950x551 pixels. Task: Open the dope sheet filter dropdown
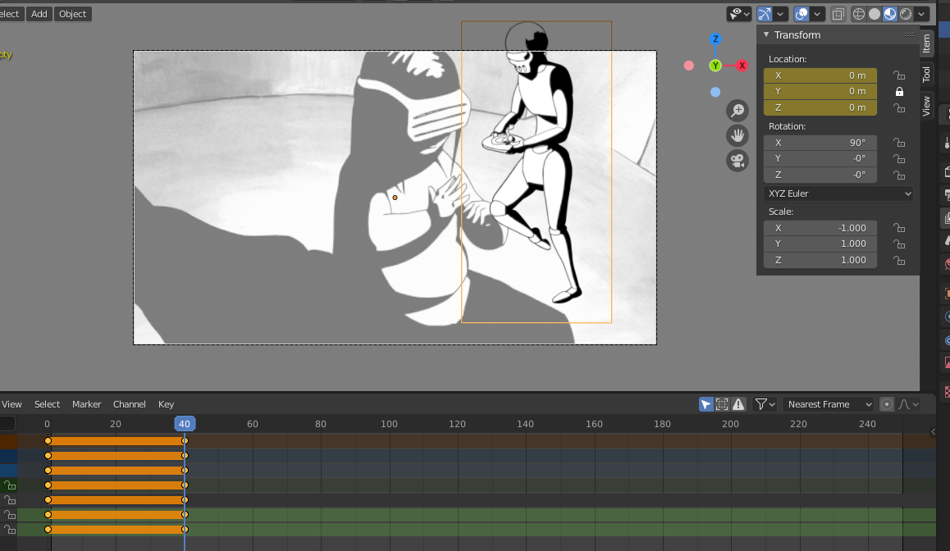click(x=764, y=404)
